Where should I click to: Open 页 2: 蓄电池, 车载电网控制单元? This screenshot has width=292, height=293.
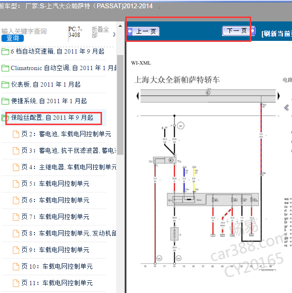66,134
